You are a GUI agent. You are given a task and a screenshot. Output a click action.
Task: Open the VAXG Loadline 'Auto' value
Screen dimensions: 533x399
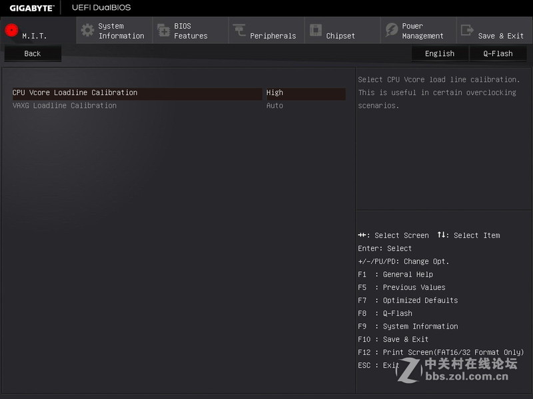click(274, 106)
